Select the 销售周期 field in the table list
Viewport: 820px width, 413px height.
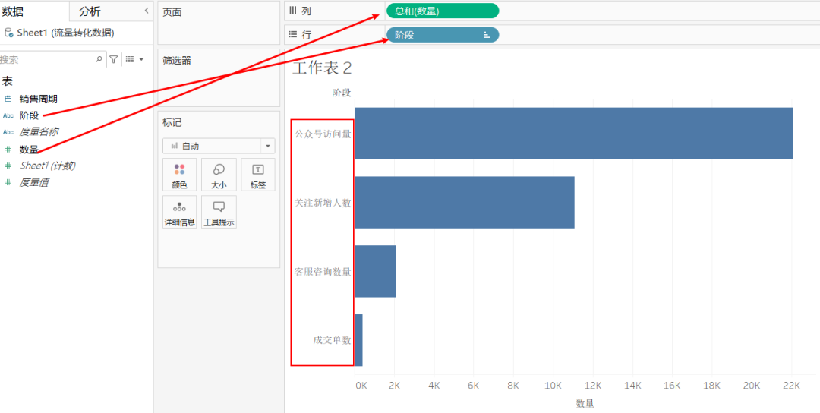point(38,99)
